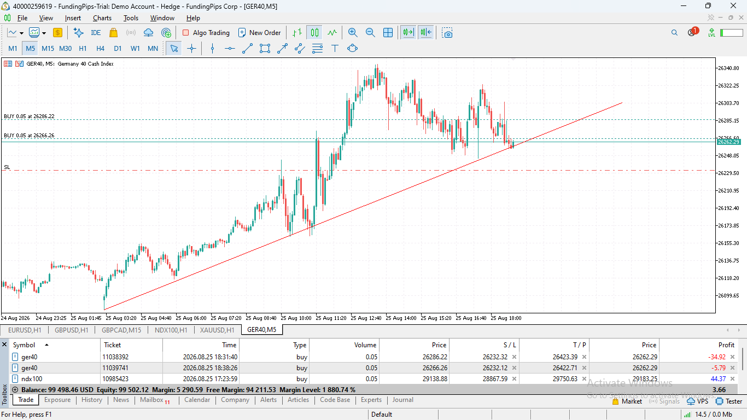Toggle Algo Trading on or off
Viewport: 747px width, 420px height.
[x=206, y=33]
